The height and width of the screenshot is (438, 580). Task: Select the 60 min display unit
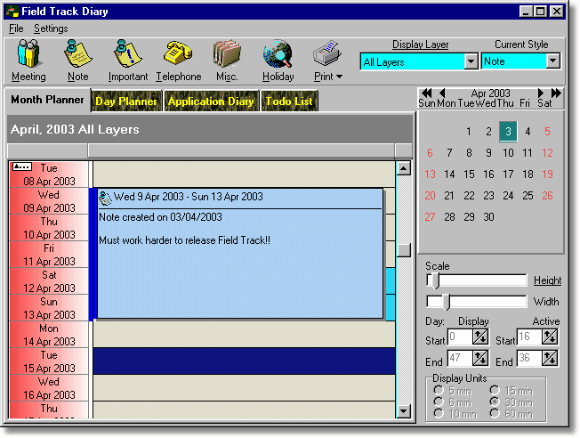[495, 413]
